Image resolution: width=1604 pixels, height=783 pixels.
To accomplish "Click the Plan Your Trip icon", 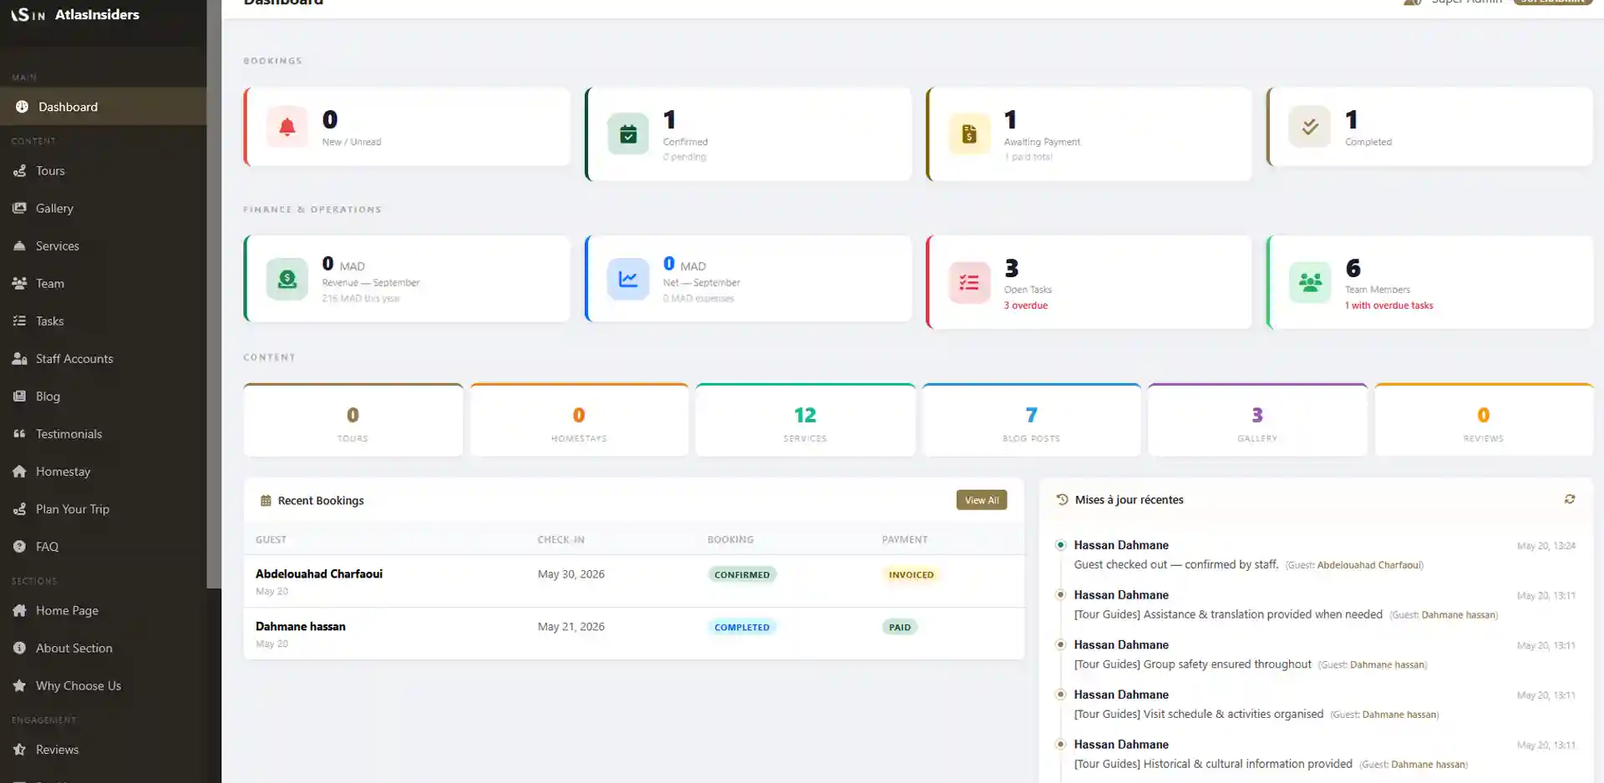I will [x=19, y=509].
